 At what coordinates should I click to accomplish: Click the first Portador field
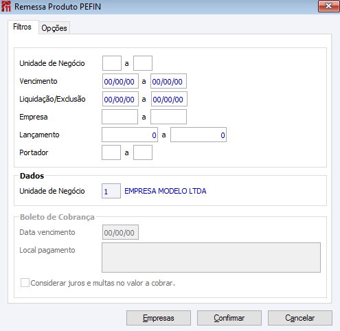pos(111,152)
